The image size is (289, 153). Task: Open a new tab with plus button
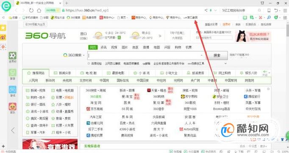tap(67, 3)
